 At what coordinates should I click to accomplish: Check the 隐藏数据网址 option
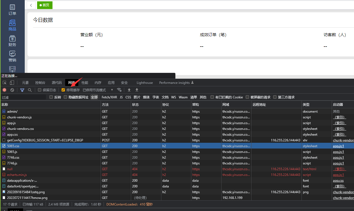pyautogui.click(x=65, y=97)
